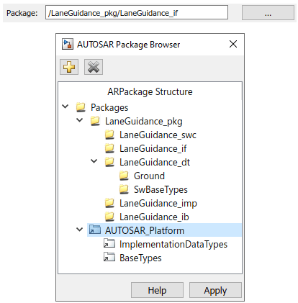The height and width of the screenshot is (303, 298).
Task: Click the LaneGuidance_ib folder icon
Action: pos(109,217)
